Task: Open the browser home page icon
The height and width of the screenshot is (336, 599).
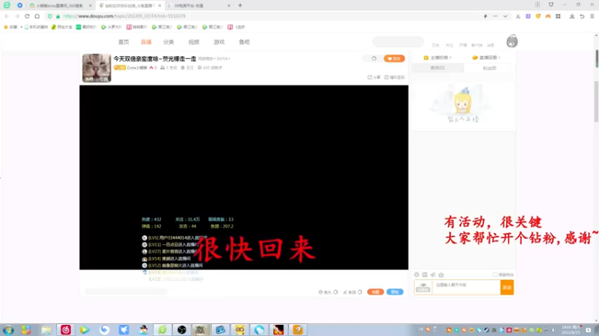Action: [37, 16]
